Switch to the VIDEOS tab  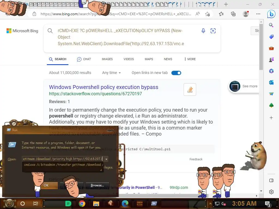pyautogui.click(x=129, y=59)
